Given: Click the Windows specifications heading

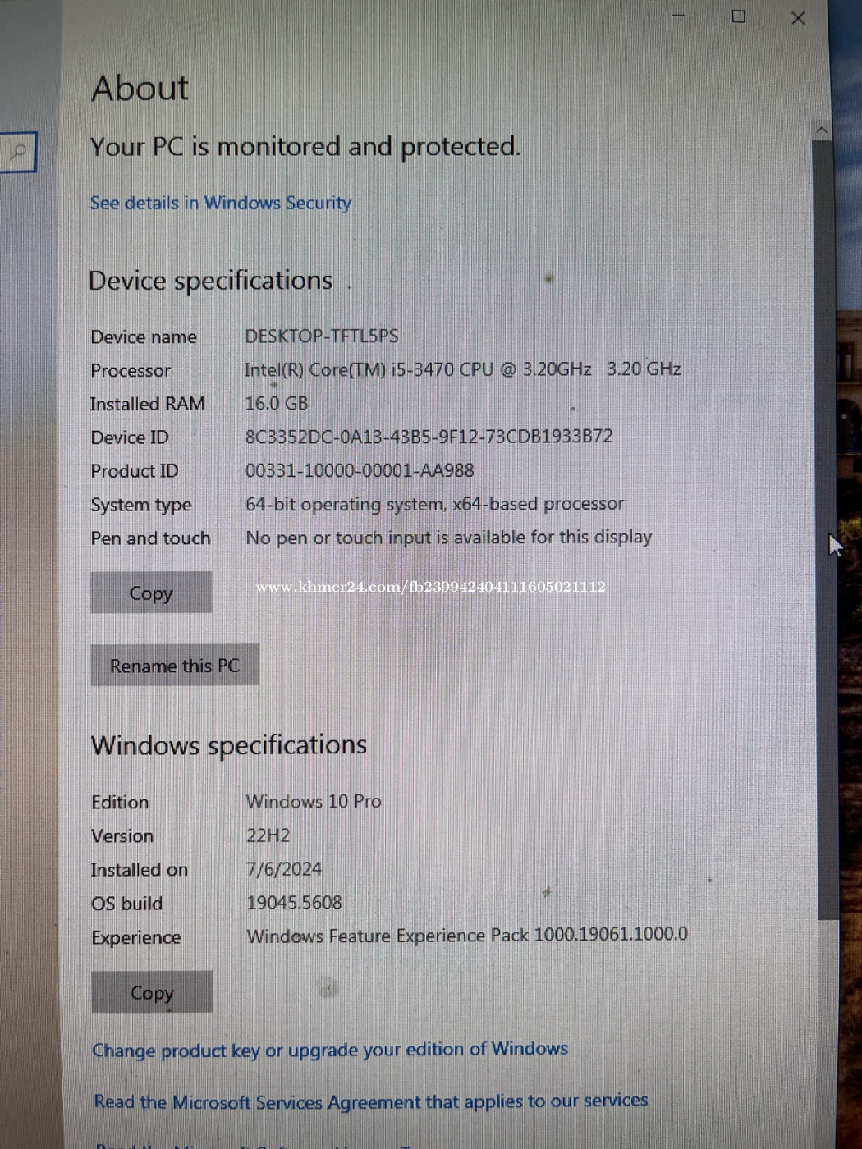Looking at the screenshot, I should coord(229,745).
